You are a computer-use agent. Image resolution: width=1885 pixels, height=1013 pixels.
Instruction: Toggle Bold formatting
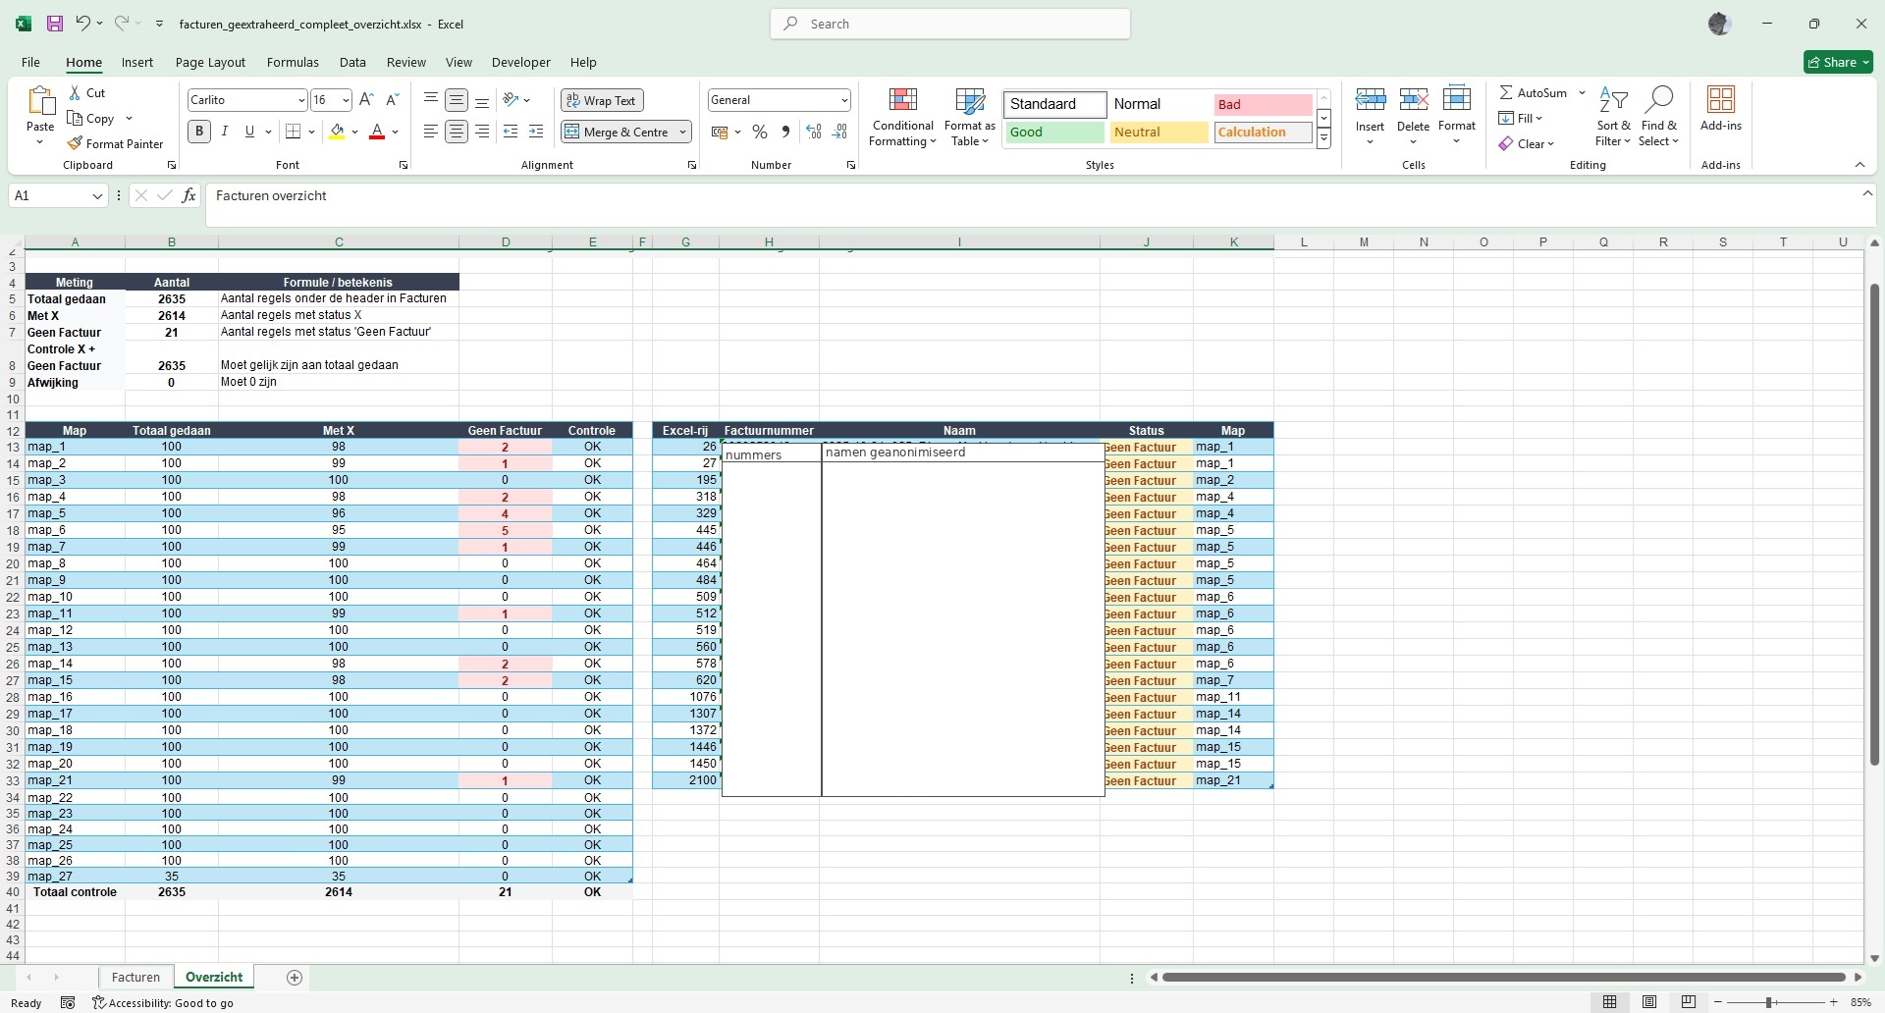(199, 132)
